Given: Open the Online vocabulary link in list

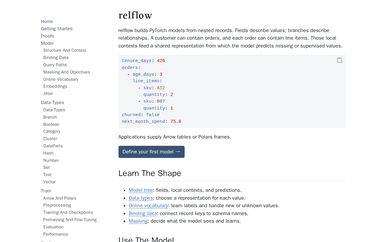Looking at the screenshot, I should [148, 206].
